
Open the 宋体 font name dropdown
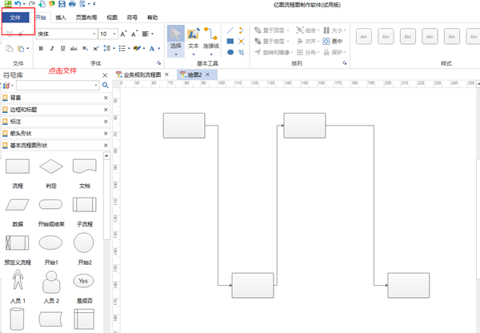click(x=94, y=34)
